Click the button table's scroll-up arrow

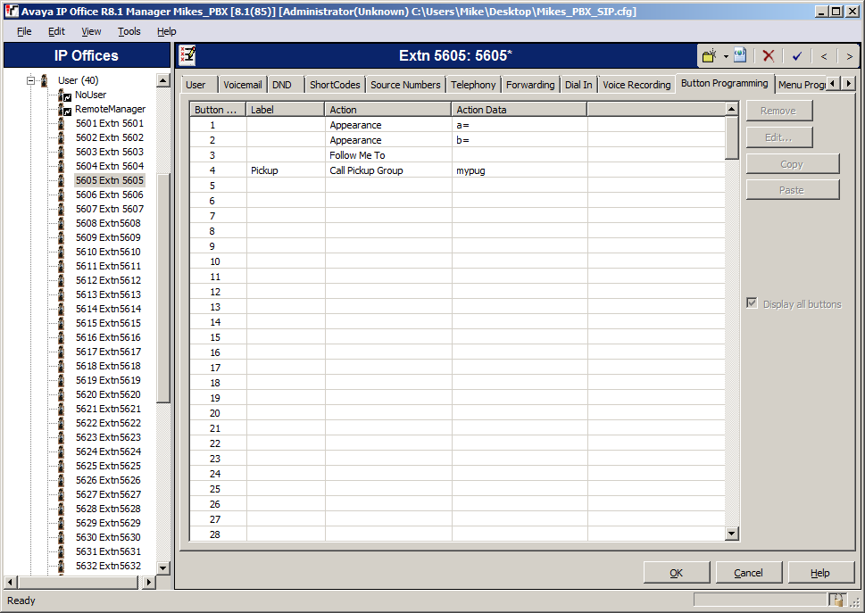tap(731, 109)
